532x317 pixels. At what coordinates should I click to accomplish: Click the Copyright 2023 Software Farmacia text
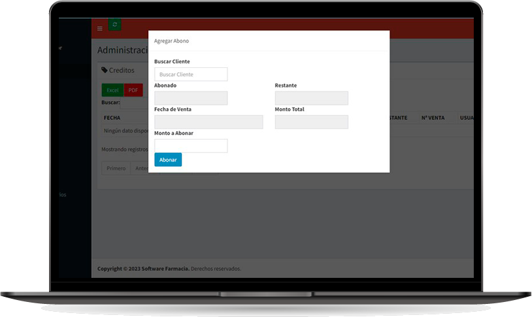tap(143, 269)
